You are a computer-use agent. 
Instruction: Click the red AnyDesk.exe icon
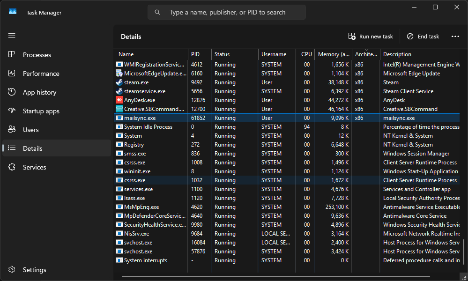pyautogui.click(x=119, y=100)
